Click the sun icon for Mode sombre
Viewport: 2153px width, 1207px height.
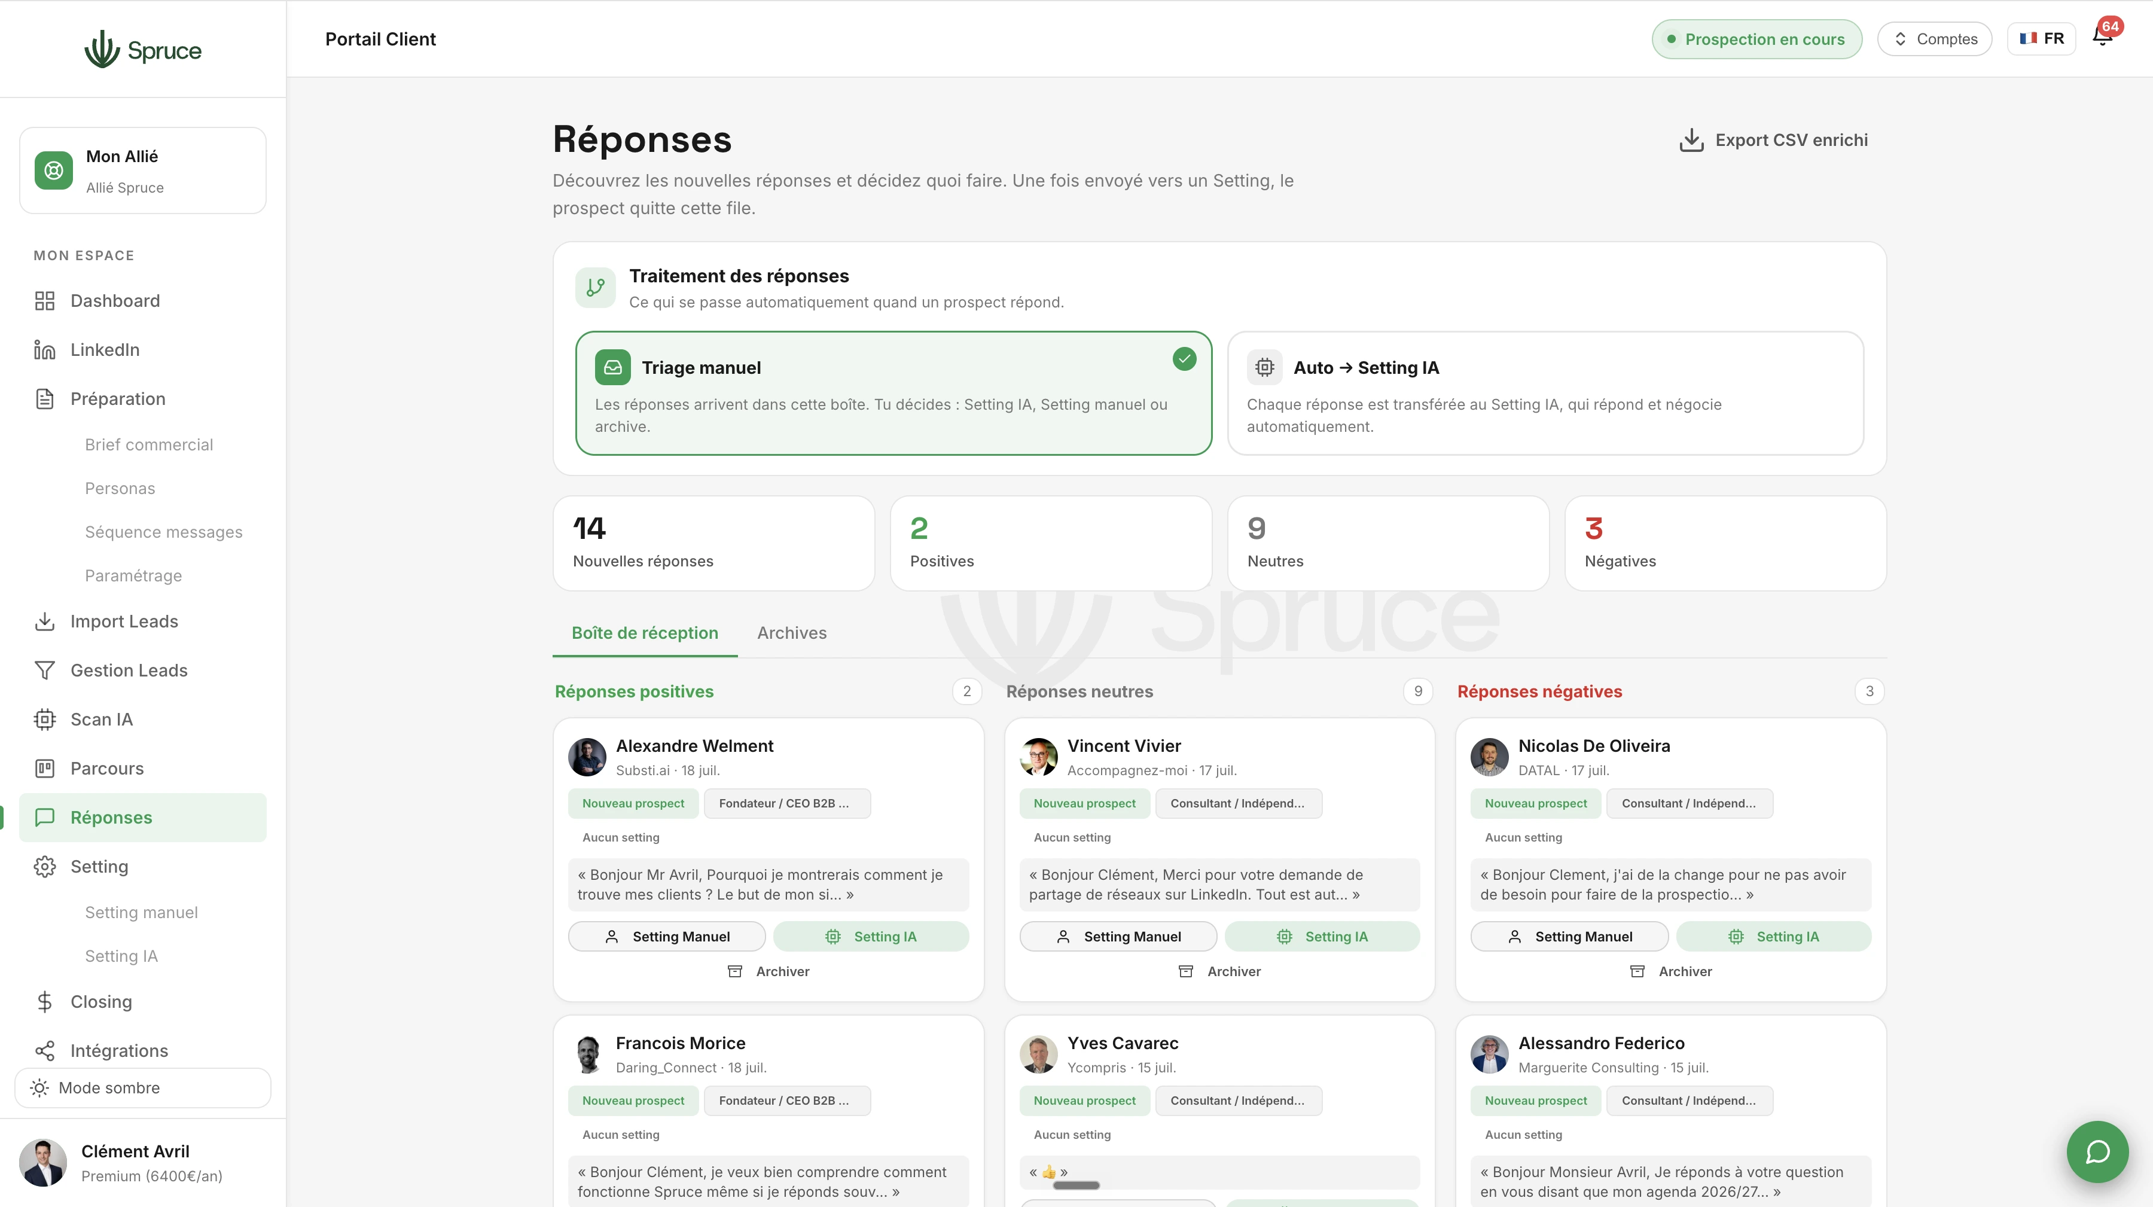pos(39,1087)
